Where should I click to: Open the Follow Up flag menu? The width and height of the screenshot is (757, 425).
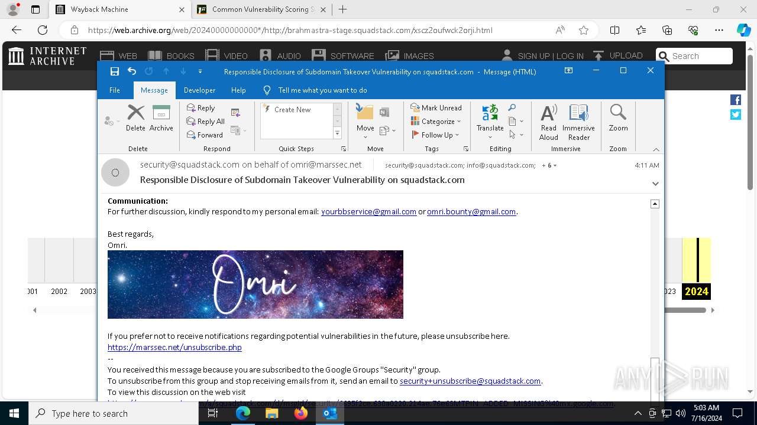pyautogui.click(x=436, y=135)
